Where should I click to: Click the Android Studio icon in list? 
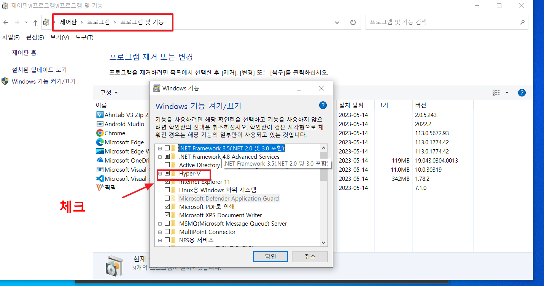(100, 124)
